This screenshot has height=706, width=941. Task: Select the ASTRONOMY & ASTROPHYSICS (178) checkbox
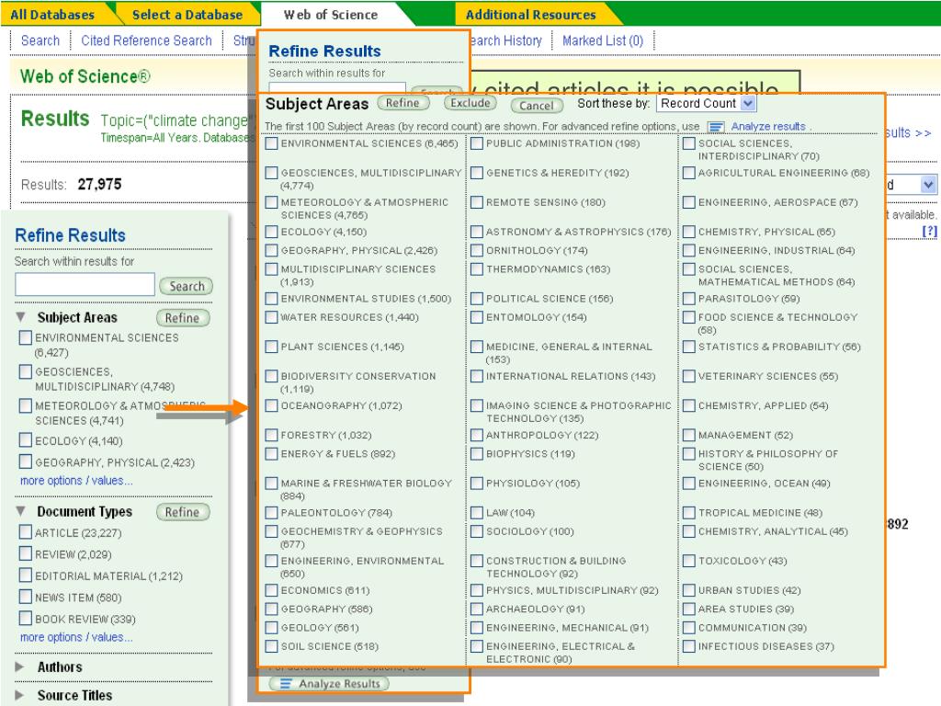[477, 232]
